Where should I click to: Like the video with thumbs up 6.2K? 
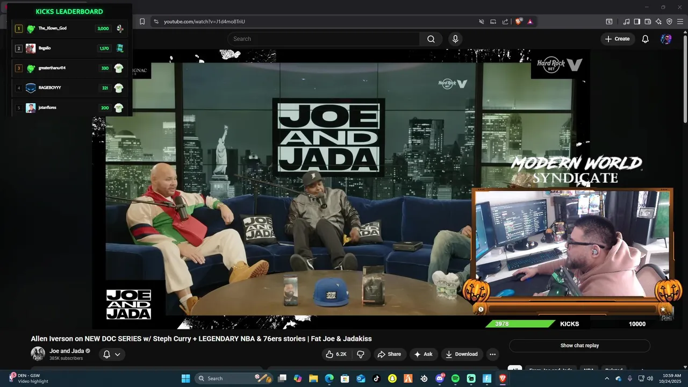tap(336, 354)
